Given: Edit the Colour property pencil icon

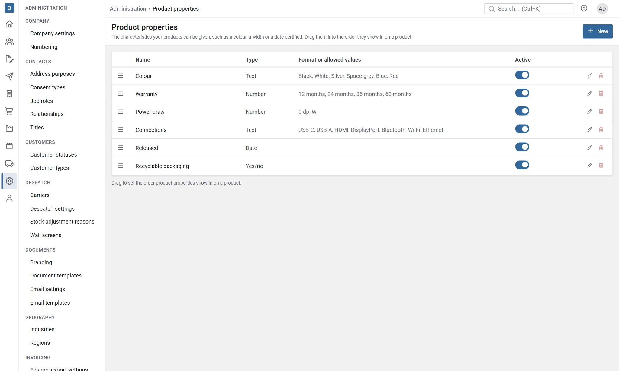Looking at the screenshot, I should 590,76.
